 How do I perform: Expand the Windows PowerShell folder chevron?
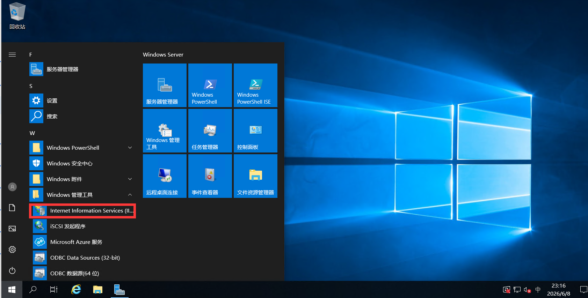130,148
